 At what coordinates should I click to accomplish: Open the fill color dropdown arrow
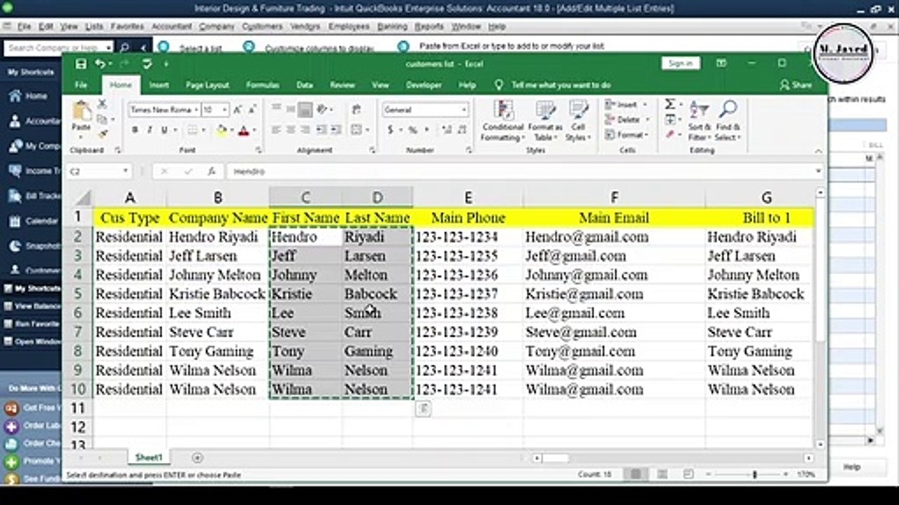click(x=231, y=130)
